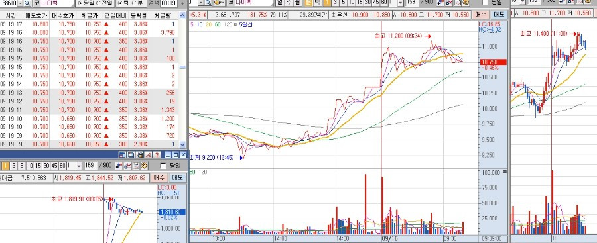597x243 pixels.
Task: Click the scroll down arrow of trade list
Action: click(x=182, y=144)
